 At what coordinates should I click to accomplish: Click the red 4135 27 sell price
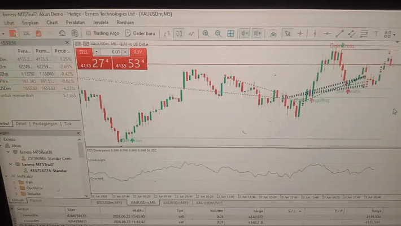pos(94,63)
